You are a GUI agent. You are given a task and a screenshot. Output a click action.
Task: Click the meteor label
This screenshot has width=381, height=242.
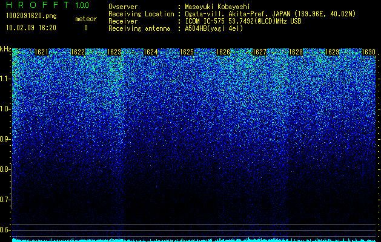tap(86, 19)
